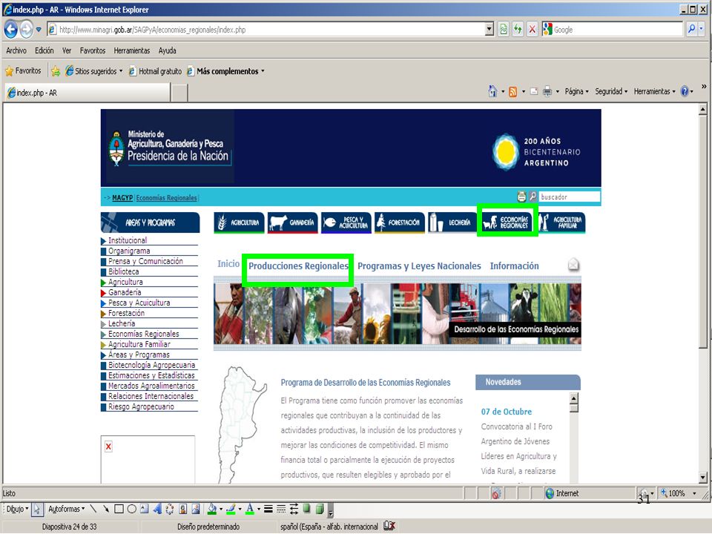Viewport: 712px width, 534px height.
Task: Open Biotecnología Agropecuaria sidebar link
Action: [151, 365]
